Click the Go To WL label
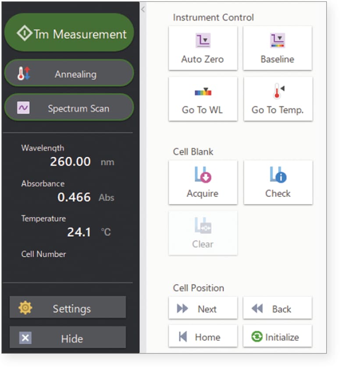Screen dimensions: 342x370 coord(202,110)
